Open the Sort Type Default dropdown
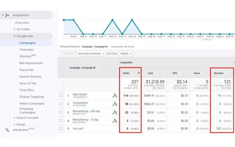235x147 pixels. pyautogui.click(x=126, y=53)
